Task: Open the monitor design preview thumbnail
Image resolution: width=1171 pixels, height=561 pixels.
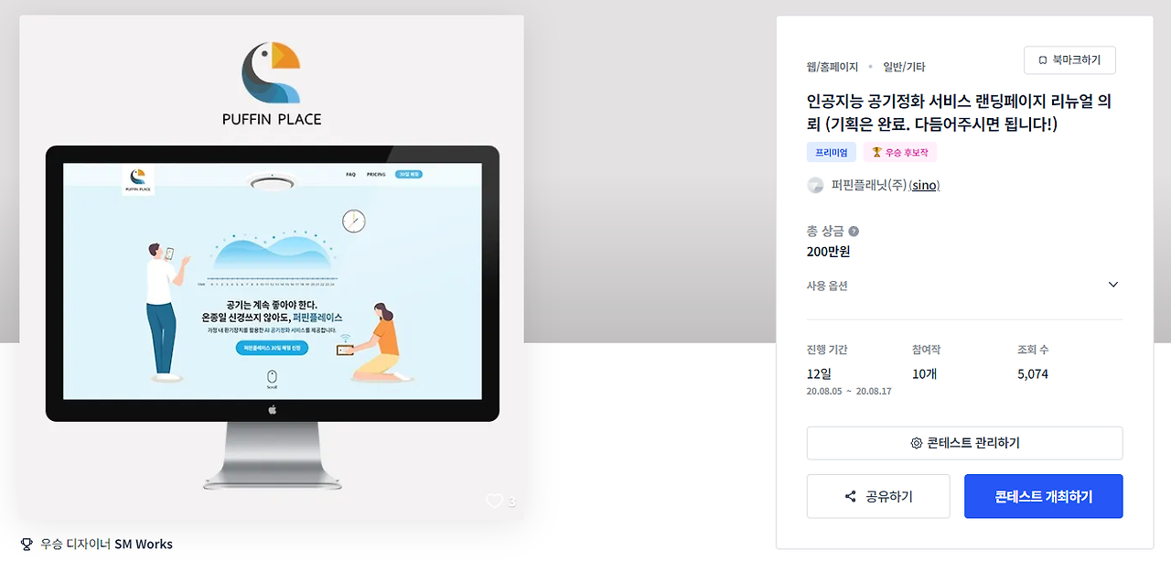Action: point(273,316)
